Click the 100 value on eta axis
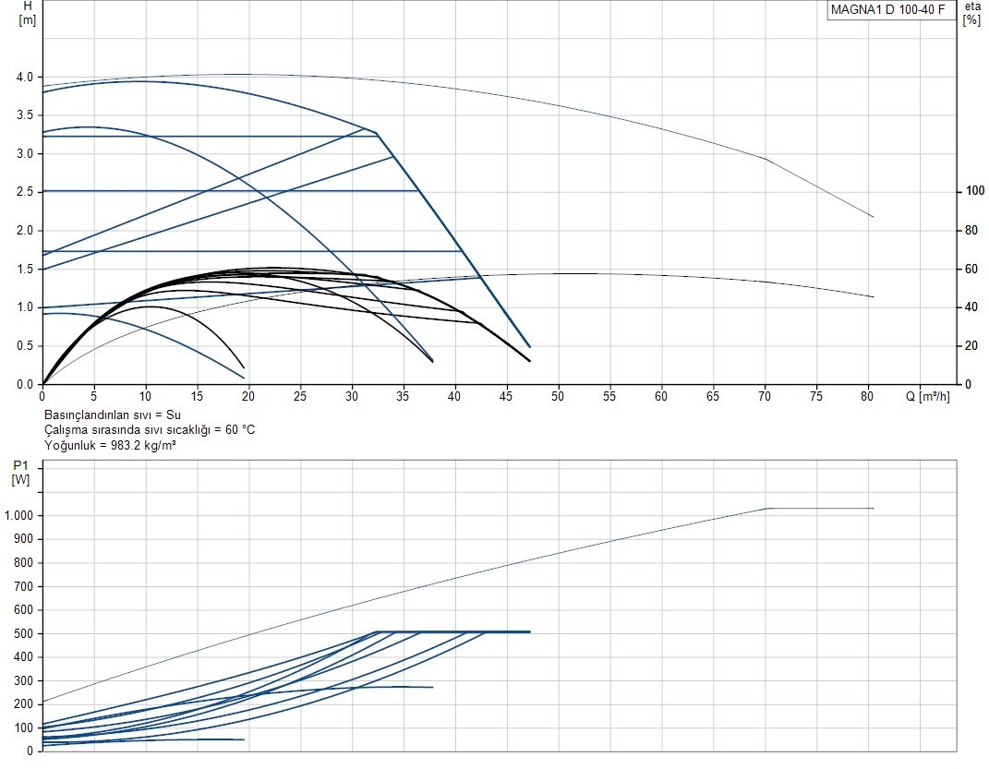The image size is (989, 769). click(x=975, y=191)
